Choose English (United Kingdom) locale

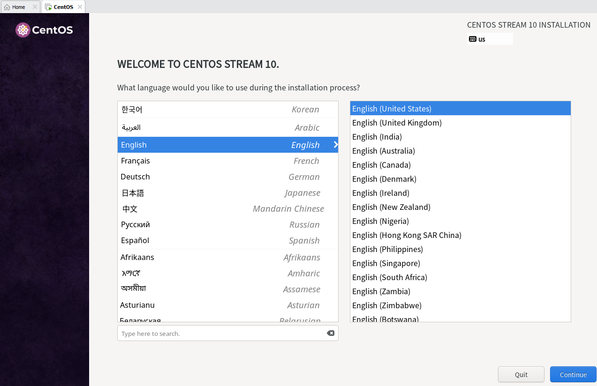[x=461, y=123]
